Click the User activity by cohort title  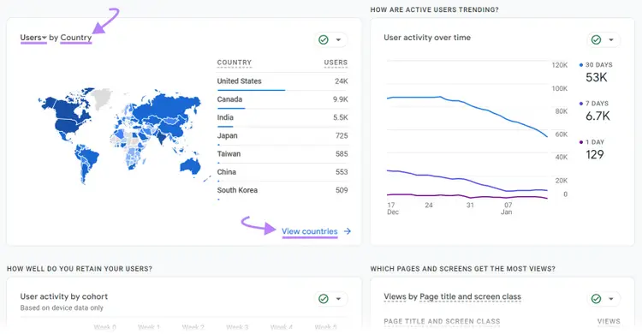pos(64,296)
